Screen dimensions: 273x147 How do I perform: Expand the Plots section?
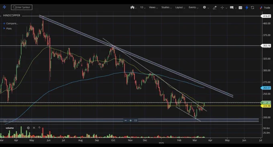coord(8,29)
